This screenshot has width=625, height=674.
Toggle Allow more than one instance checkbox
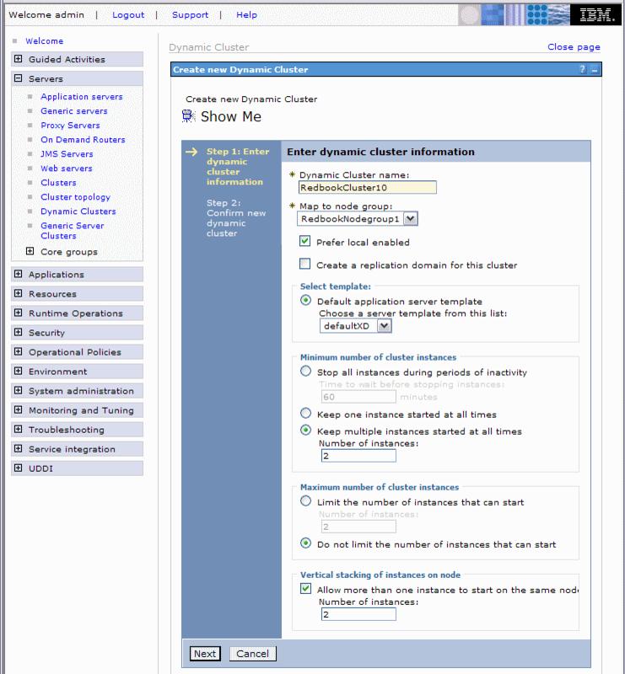click(305, 588)
